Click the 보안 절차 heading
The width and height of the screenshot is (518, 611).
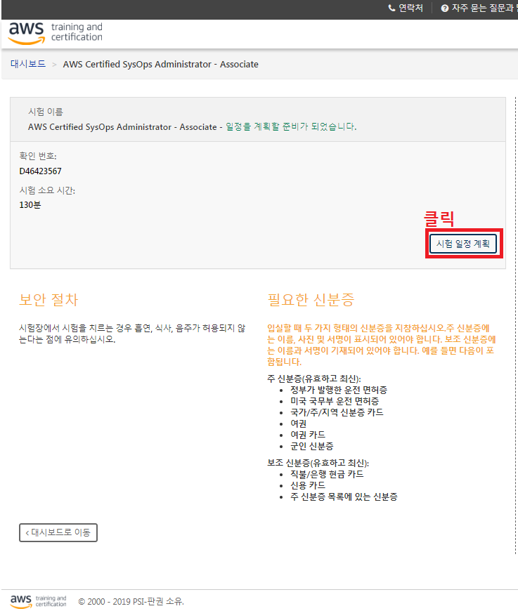click(48, 300)
